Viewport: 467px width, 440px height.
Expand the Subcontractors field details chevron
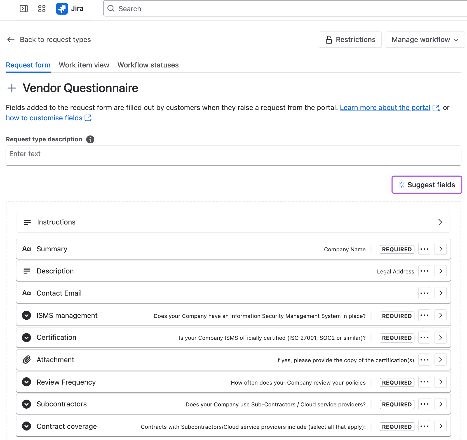[x=440, y=404]
